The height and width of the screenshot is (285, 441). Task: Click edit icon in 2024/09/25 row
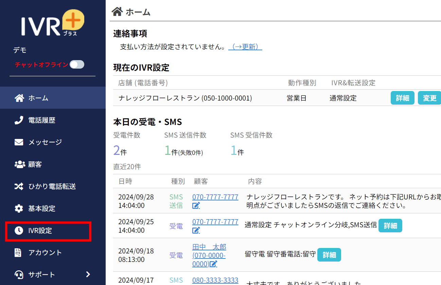(x=196, y=230)
